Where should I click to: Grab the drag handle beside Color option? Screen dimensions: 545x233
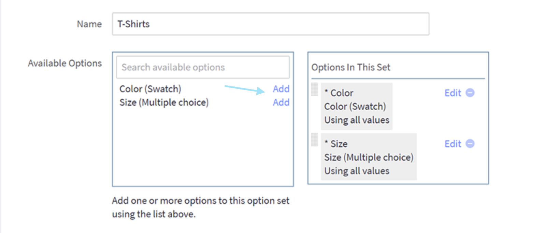[x=315, y=90]
